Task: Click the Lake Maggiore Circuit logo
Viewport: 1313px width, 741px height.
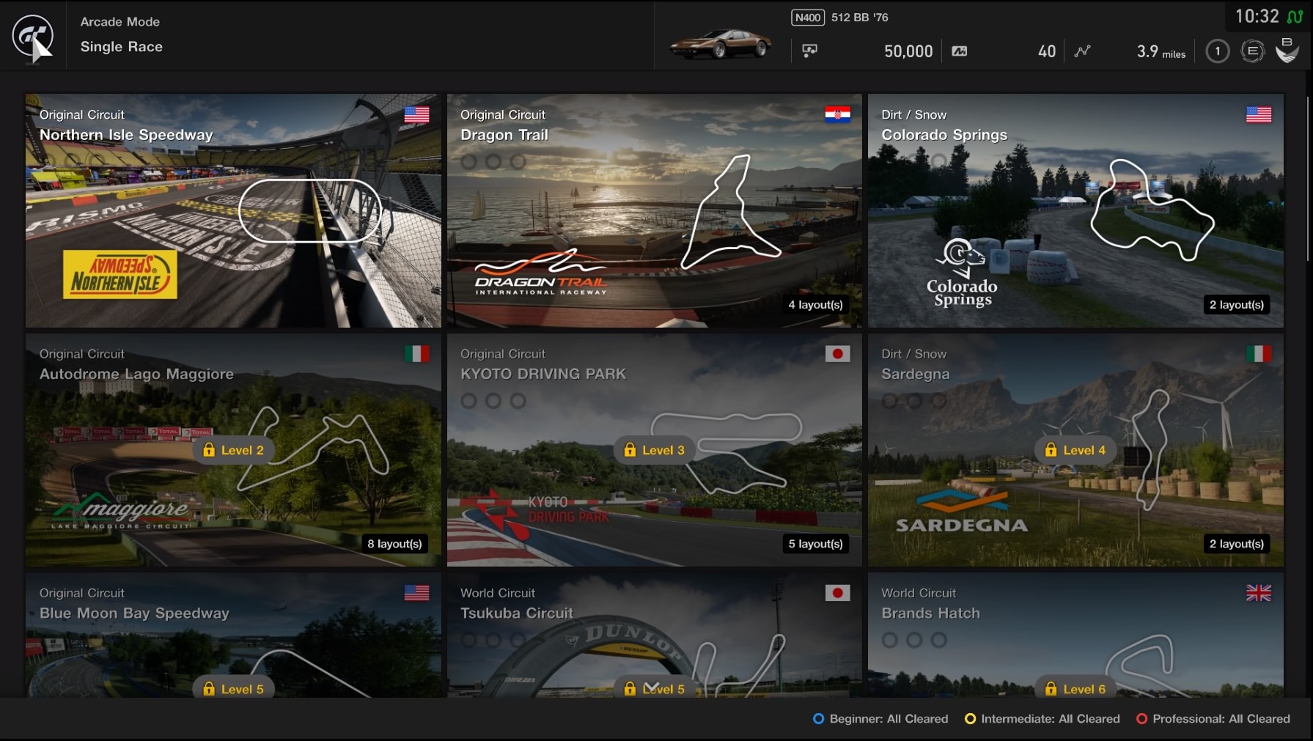Action: (x=120, y=509)
